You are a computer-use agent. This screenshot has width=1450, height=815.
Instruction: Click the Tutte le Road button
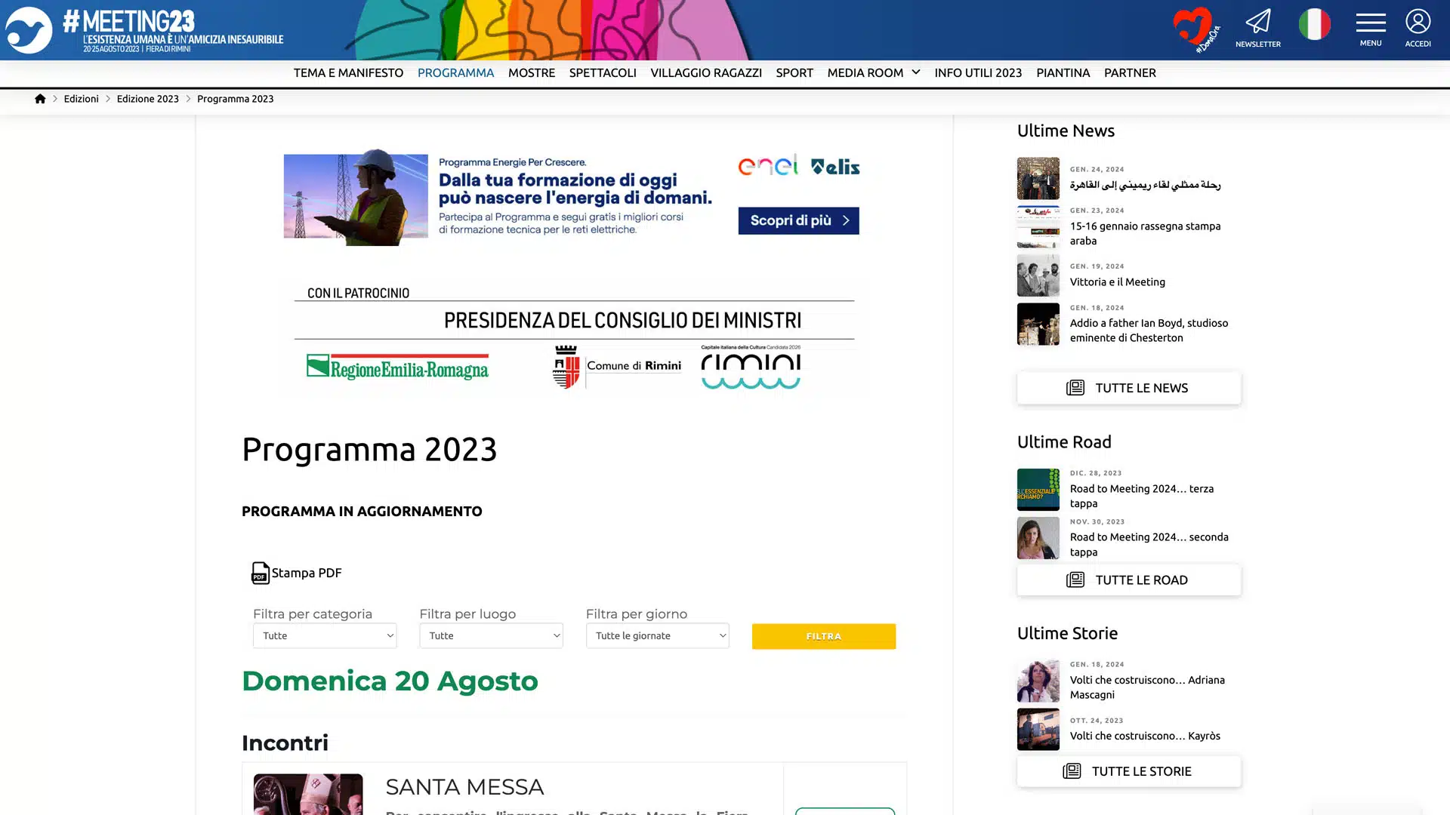click(x=1128, y=580)
